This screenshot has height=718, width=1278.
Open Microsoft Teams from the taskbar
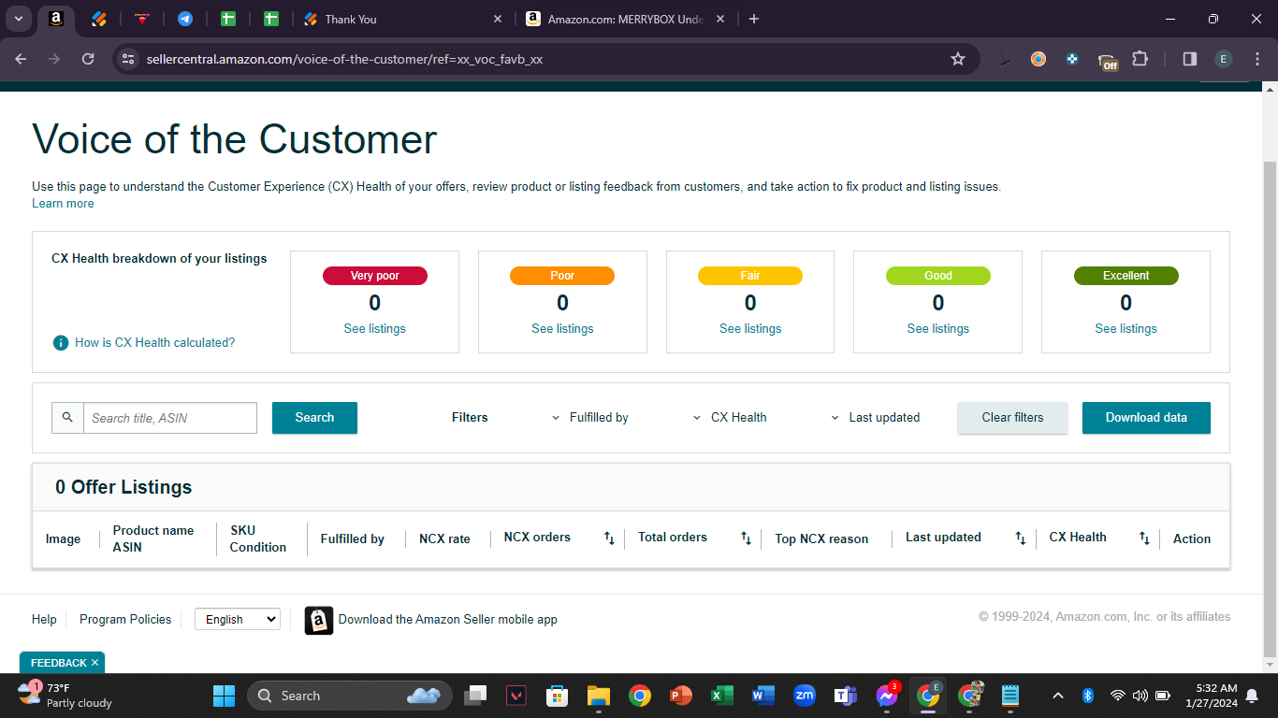click(x=846, y=696)
